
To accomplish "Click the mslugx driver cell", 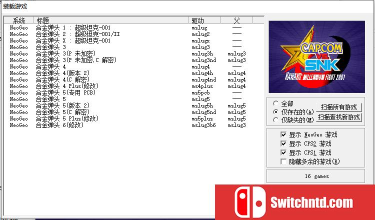I will tap(200, 41).
